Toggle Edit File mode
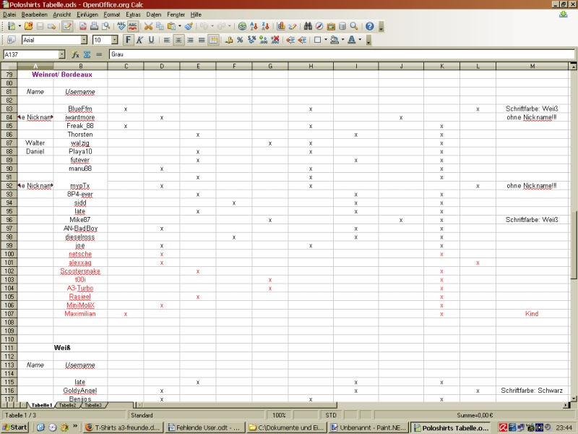The height and width of the screenshot is (434, 578). [x=67, y=26]
